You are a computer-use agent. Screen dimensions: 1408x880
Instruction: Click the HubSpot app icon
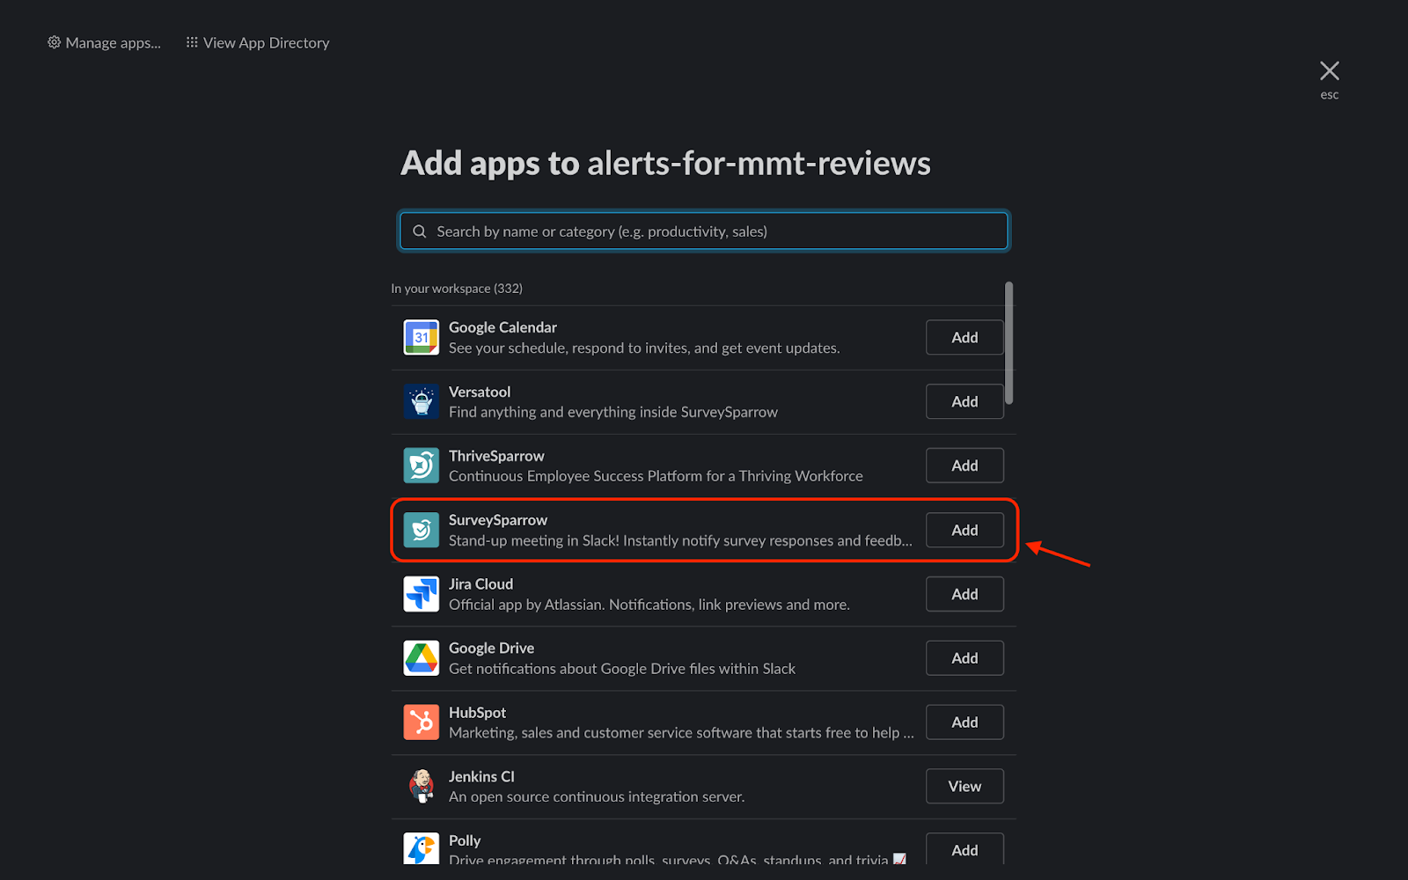pyautogui.click(x=421, y=722)
